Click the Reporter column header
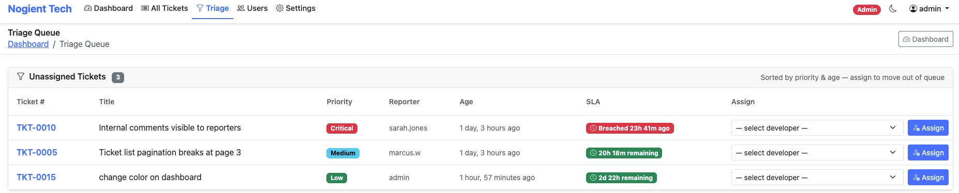The image size is (959, 193). tap(404, 102)
